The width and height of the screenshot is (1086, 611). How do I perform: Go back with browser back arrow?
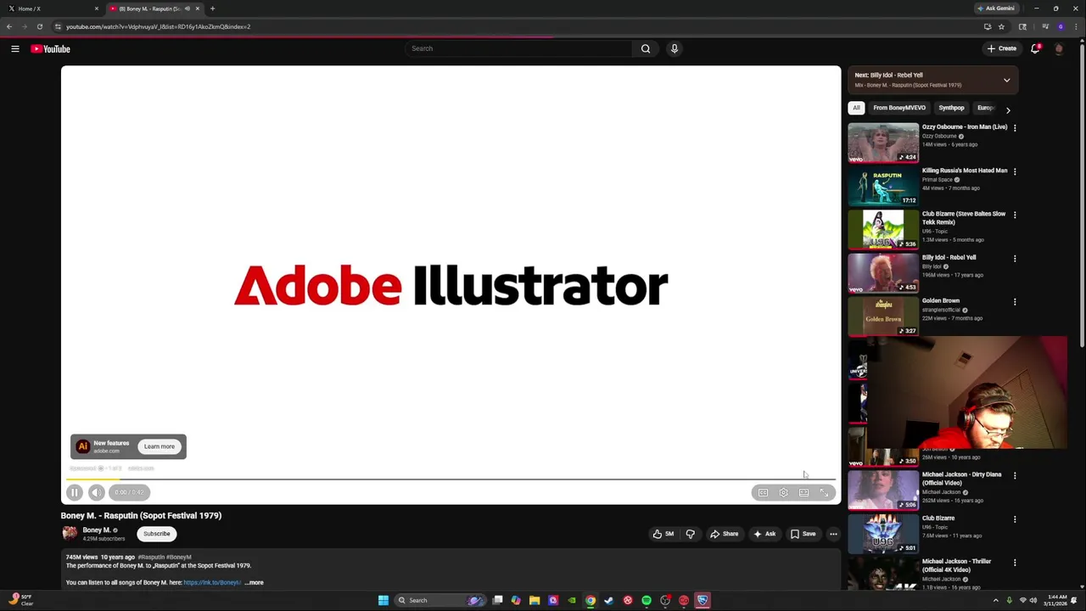click(x=9, y=26)
